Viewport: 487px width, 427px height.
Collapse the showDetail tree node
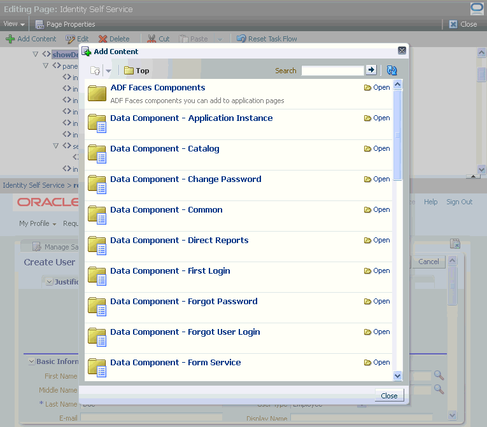36,54
